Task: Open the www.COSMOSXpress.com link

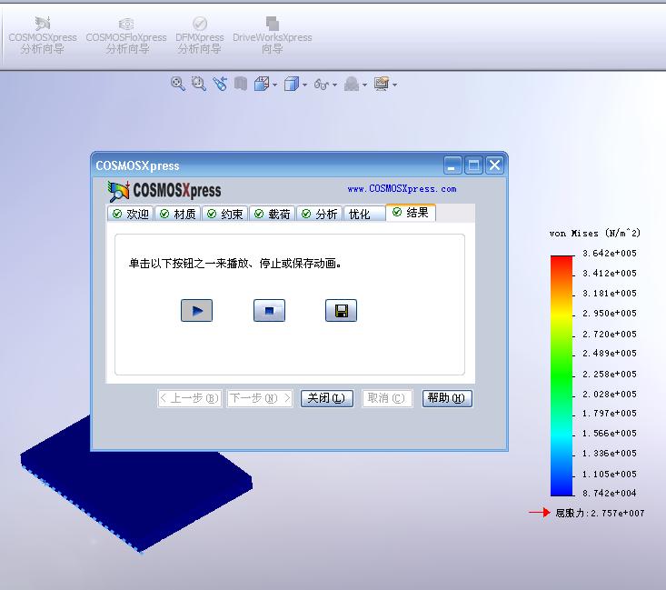Action: pyautogui.click(x=402, y=189)
